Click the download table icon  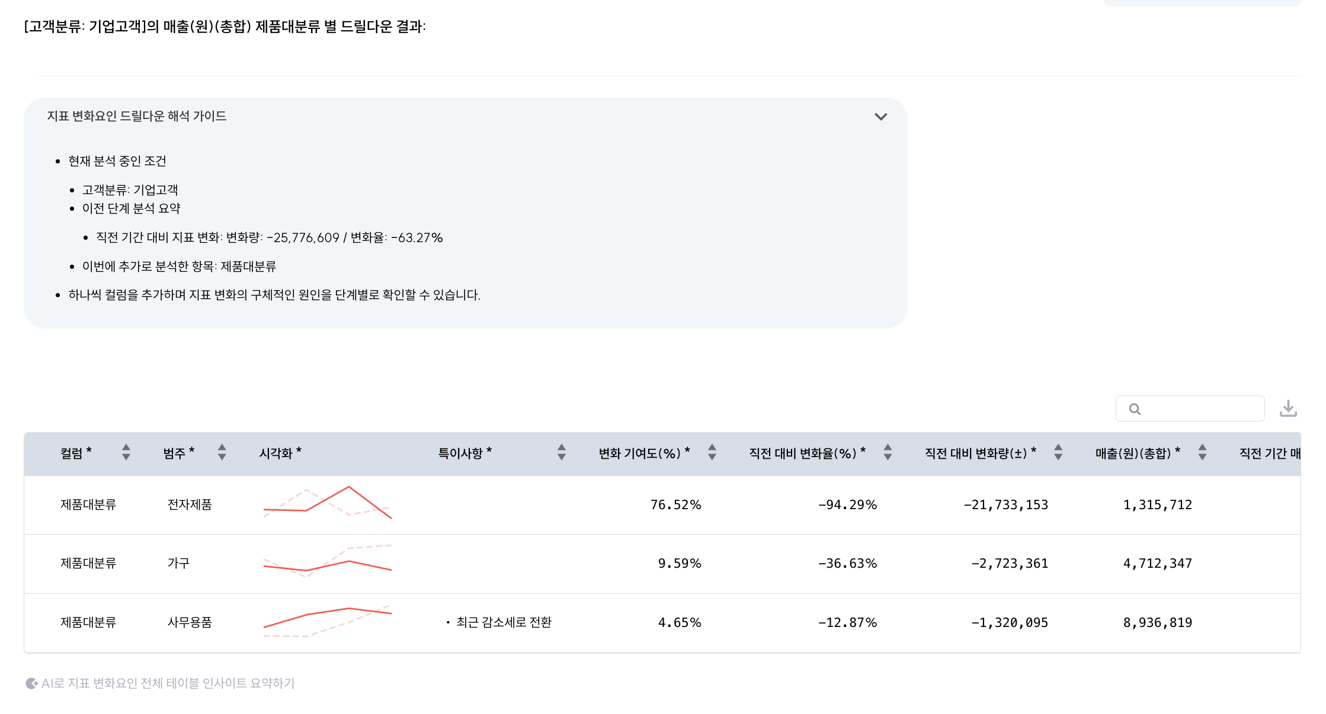pyautogui.click(x=1288, y=409)
